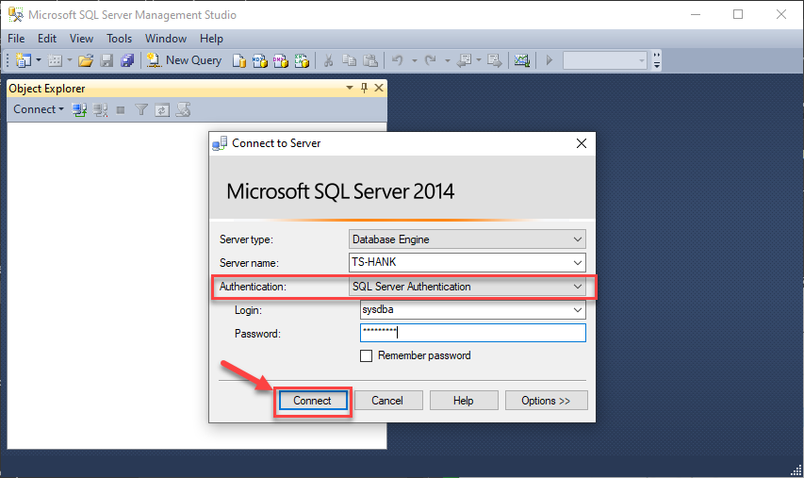Click the Save All icon
This screenshot has height=478, width=804.
[127, 60]
